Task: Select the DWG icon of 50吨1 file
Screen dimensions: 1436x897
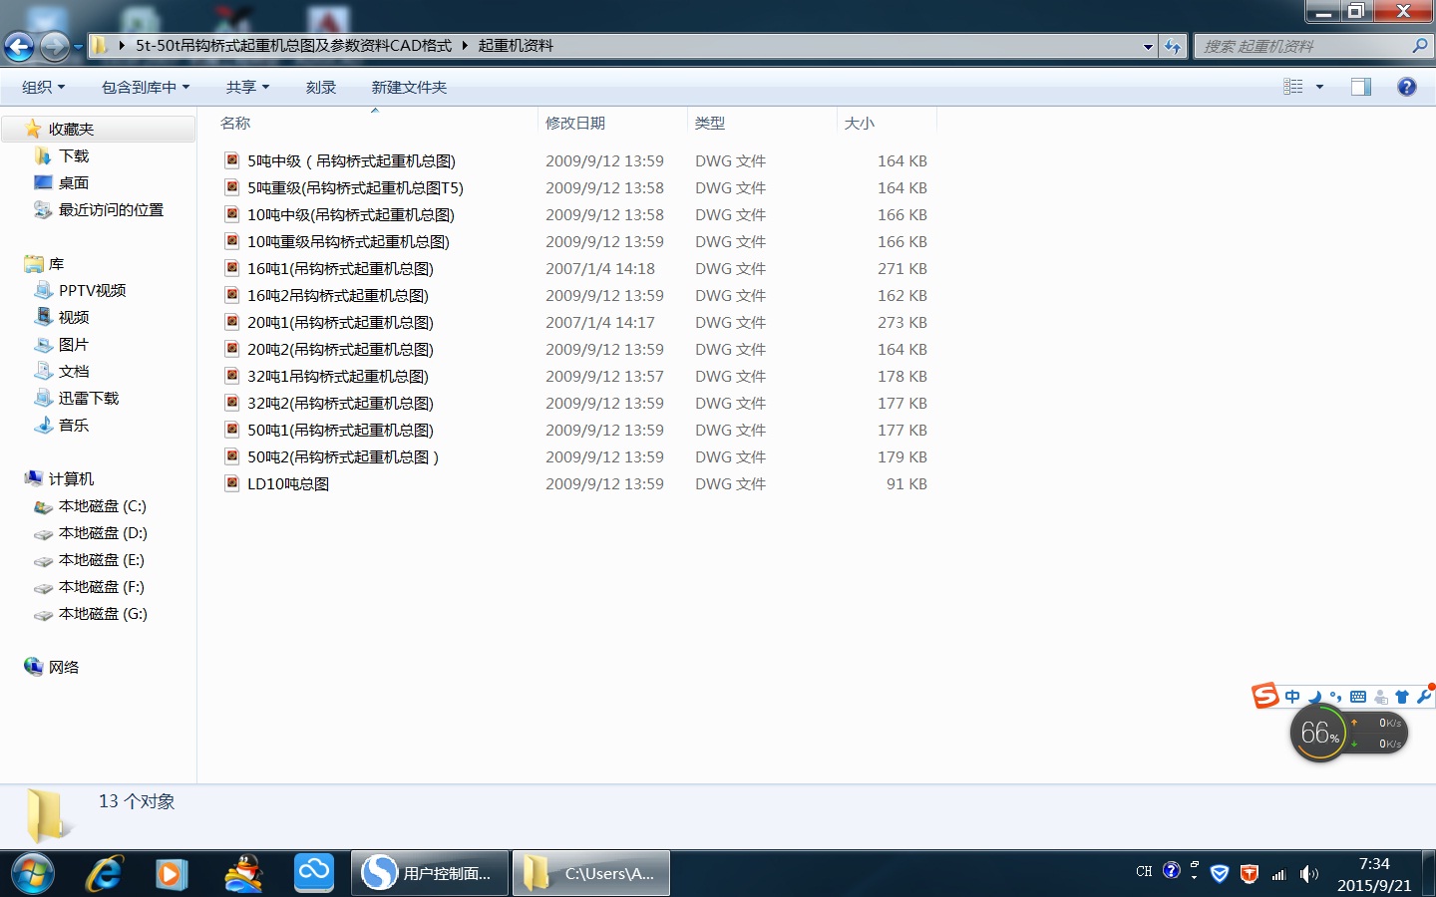Action: click(232, 430)
